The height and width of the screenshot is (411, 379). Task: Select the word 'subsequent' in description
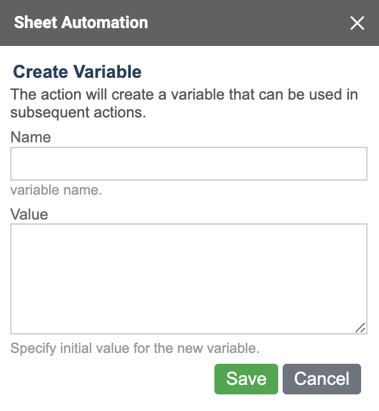[50, 113]
